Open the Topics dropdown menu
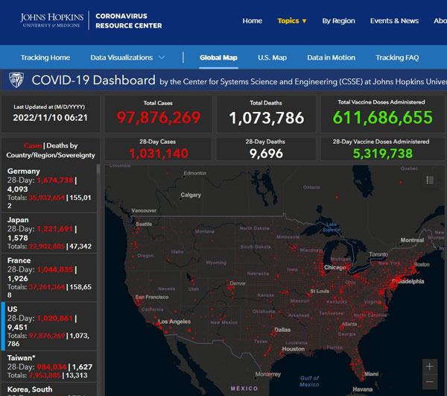447x396 pixels. point(291,21)
